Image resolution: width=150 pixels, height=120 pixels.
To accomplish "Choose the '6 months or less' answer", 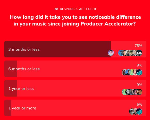I will (x=75, y=69).
